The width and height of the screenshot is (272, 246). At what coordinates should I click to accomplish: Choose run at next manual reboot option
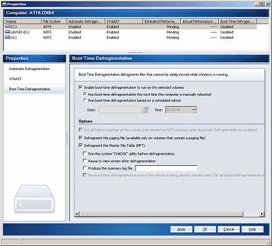coord(85,94)
